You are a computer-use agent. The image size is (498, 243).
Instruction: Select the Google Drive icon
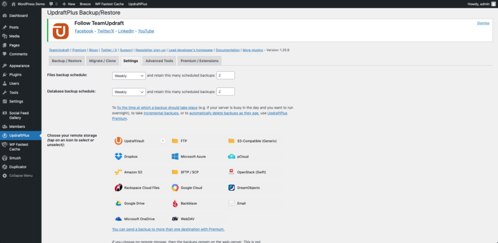(x=119, y=203)
